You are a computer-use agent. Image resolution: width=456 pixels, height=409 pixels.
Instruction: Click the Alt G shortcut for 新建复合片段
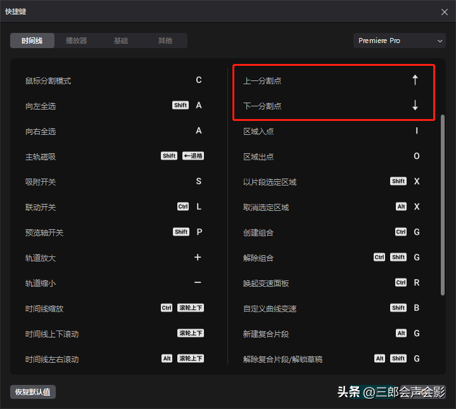tap(408, 333)
